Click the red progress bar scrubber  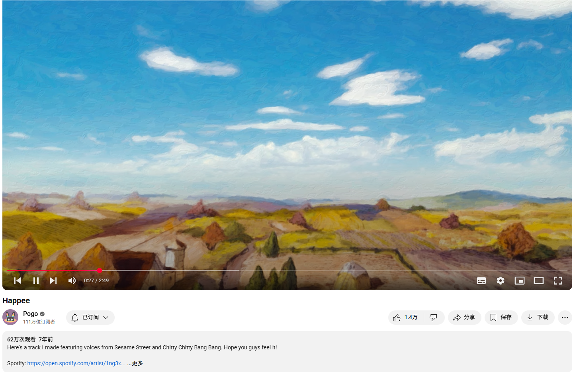tap(100, 271)
